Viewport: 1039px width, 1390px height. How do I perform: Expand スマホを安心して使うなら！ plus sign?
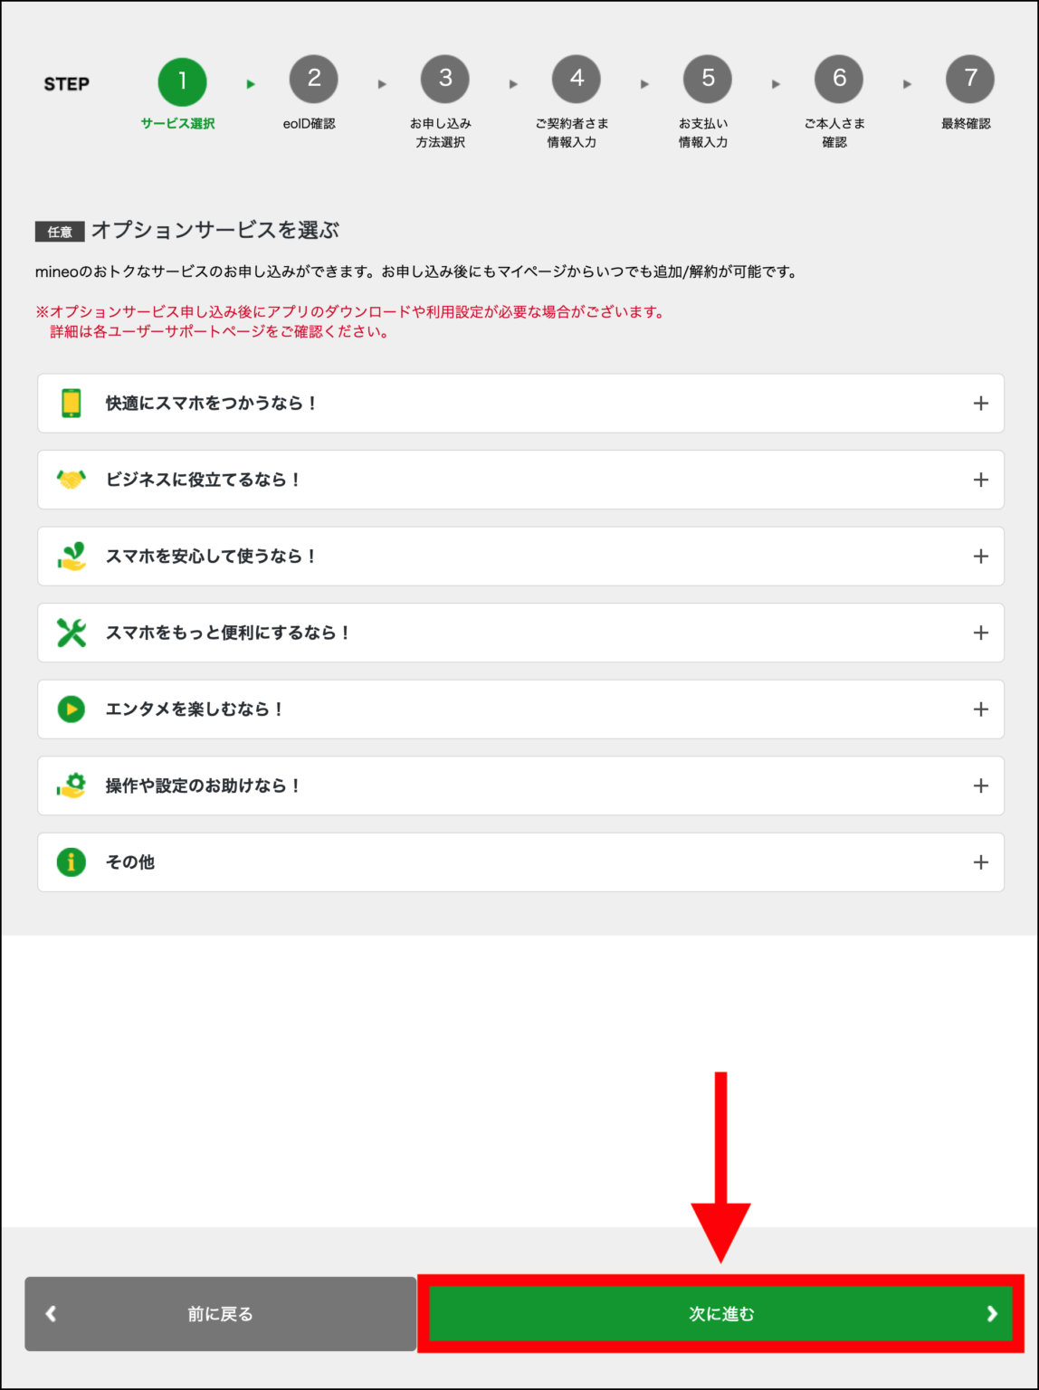[980, 556]
